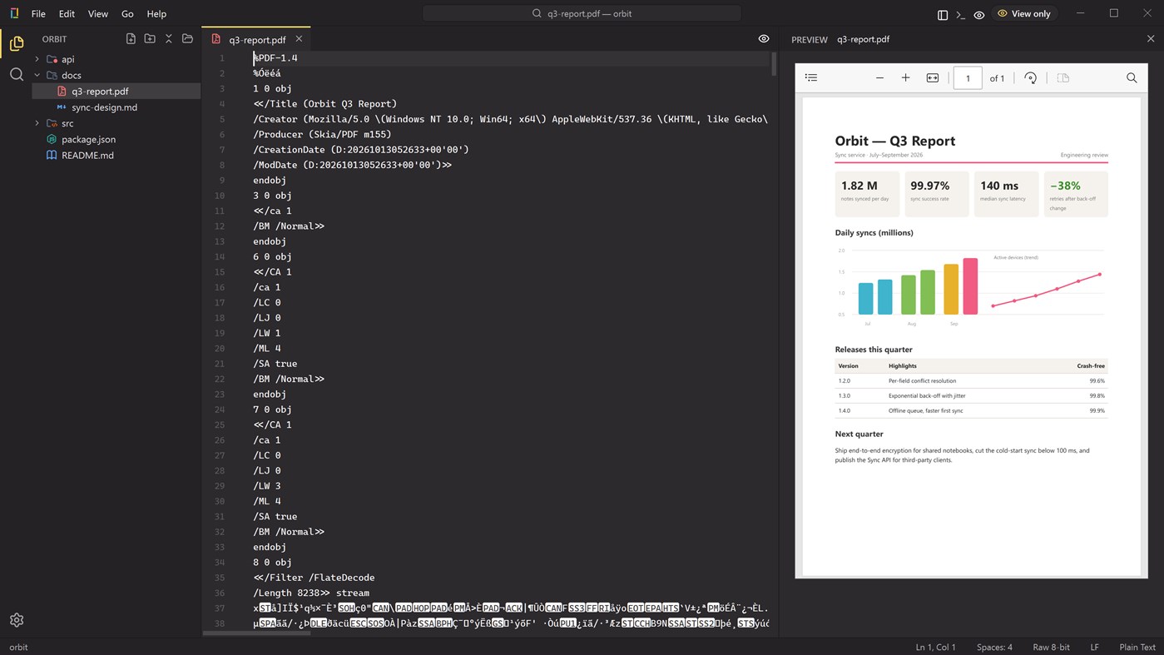This screenshot has width=1164, height=655.
Task: Click the View only button
Action: 1023,14
